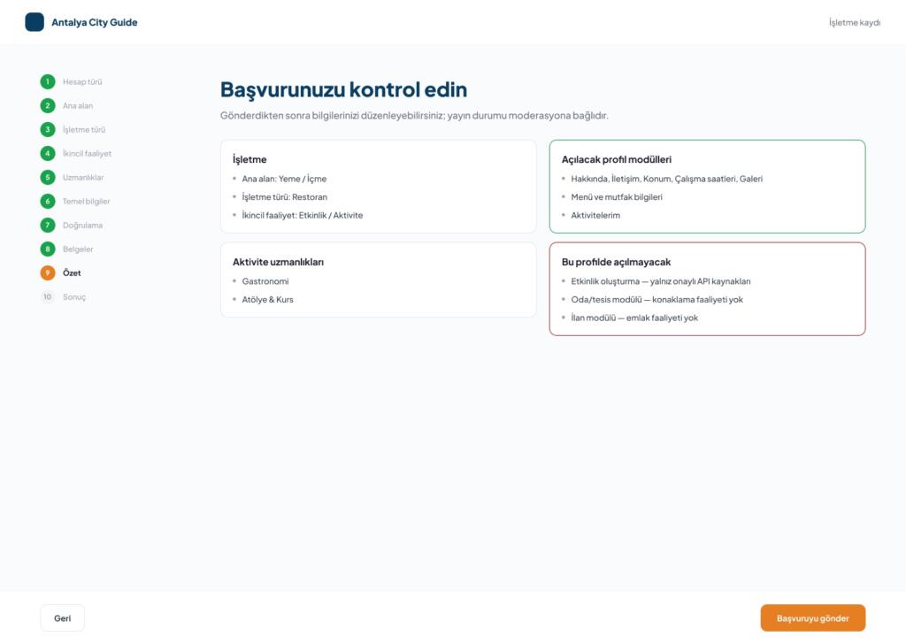Click Ana alan: Yeme / İçme line

click(284, 179)
